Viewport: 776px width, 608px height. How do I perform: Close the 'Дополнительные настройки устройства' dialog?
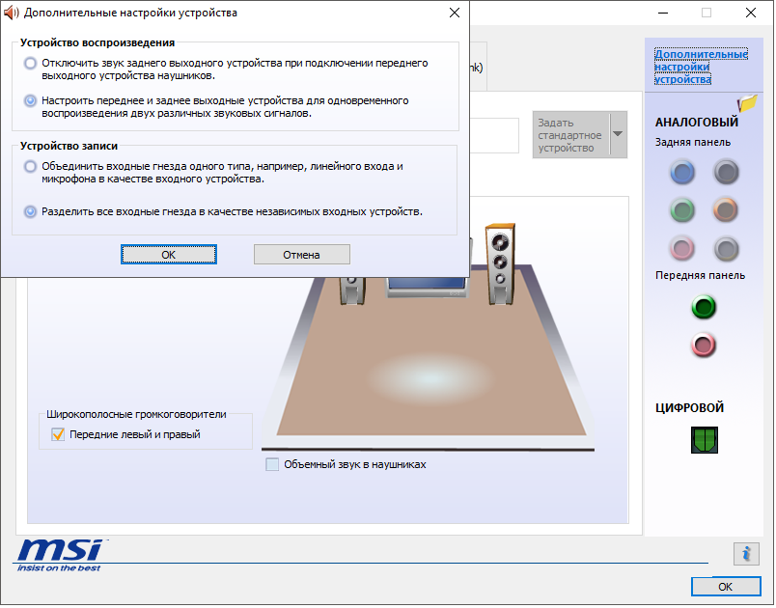(455, 13)
